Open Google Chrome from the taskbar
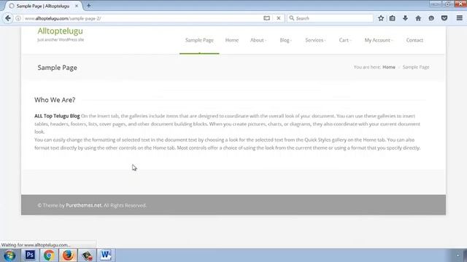This screenshot has width=467, height=262. click(x=49, y=255)
